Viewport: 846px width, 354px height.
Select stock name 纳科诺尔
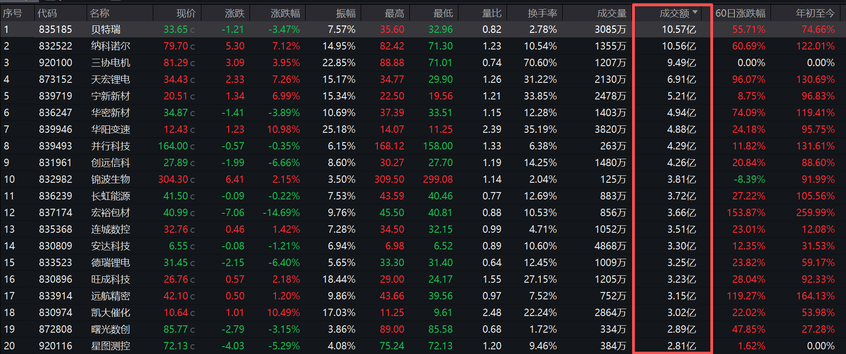(x=111, y=46)
